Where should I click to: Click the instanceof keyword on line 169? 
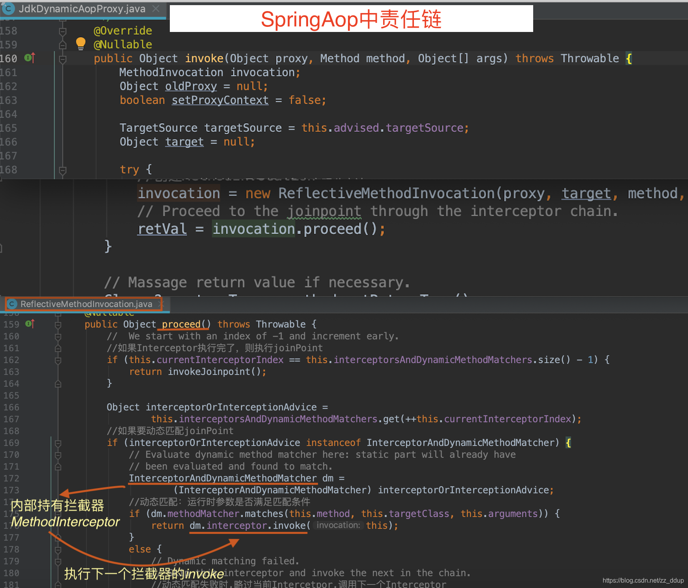(333, 442)
